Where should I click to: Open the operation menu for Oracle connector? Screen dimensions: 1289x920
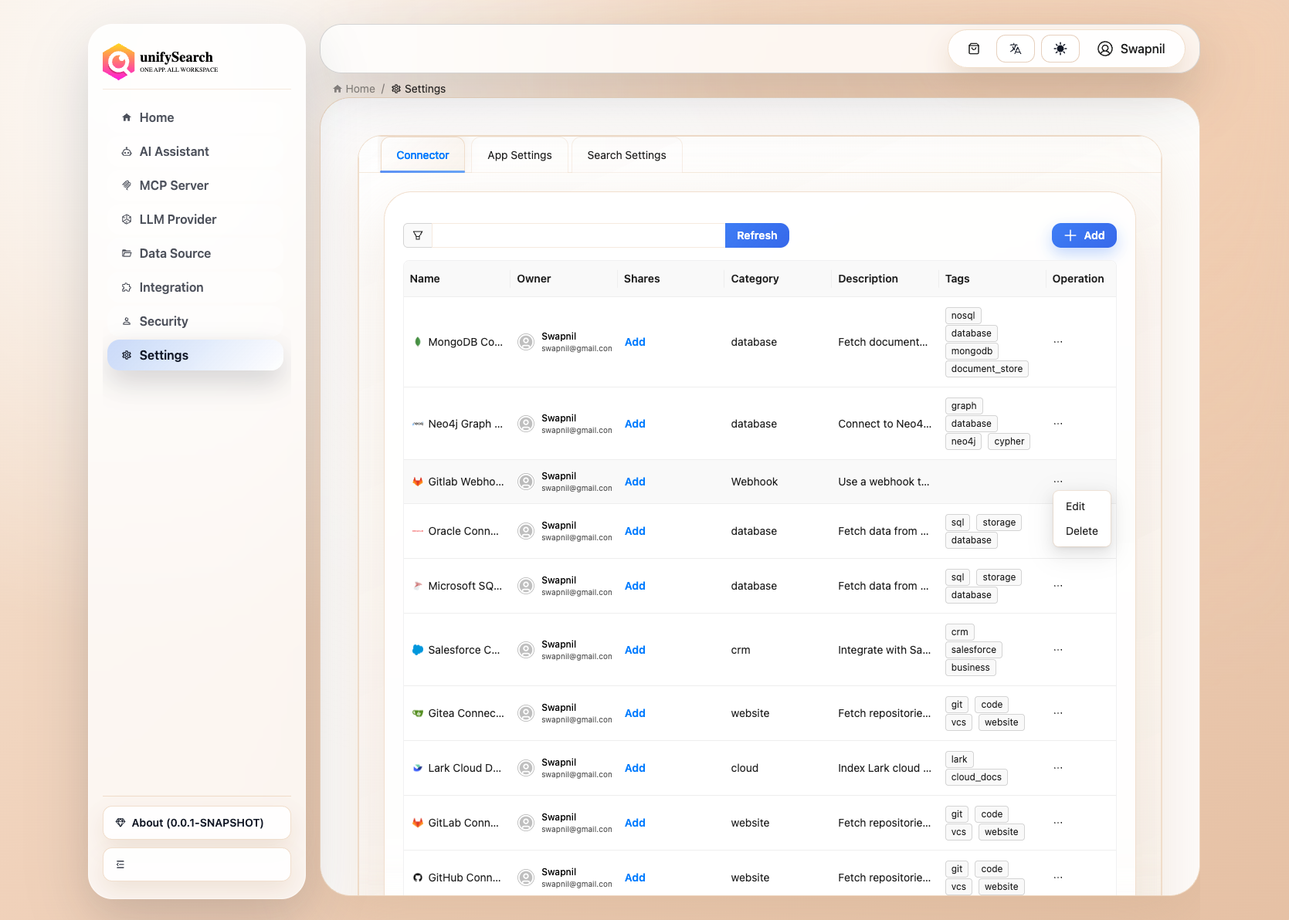(x=1058, y=531)
